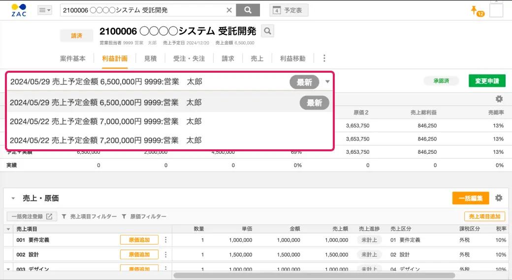Click the 一括編集 button
512x280 pixels.
[x=470, y=198]
